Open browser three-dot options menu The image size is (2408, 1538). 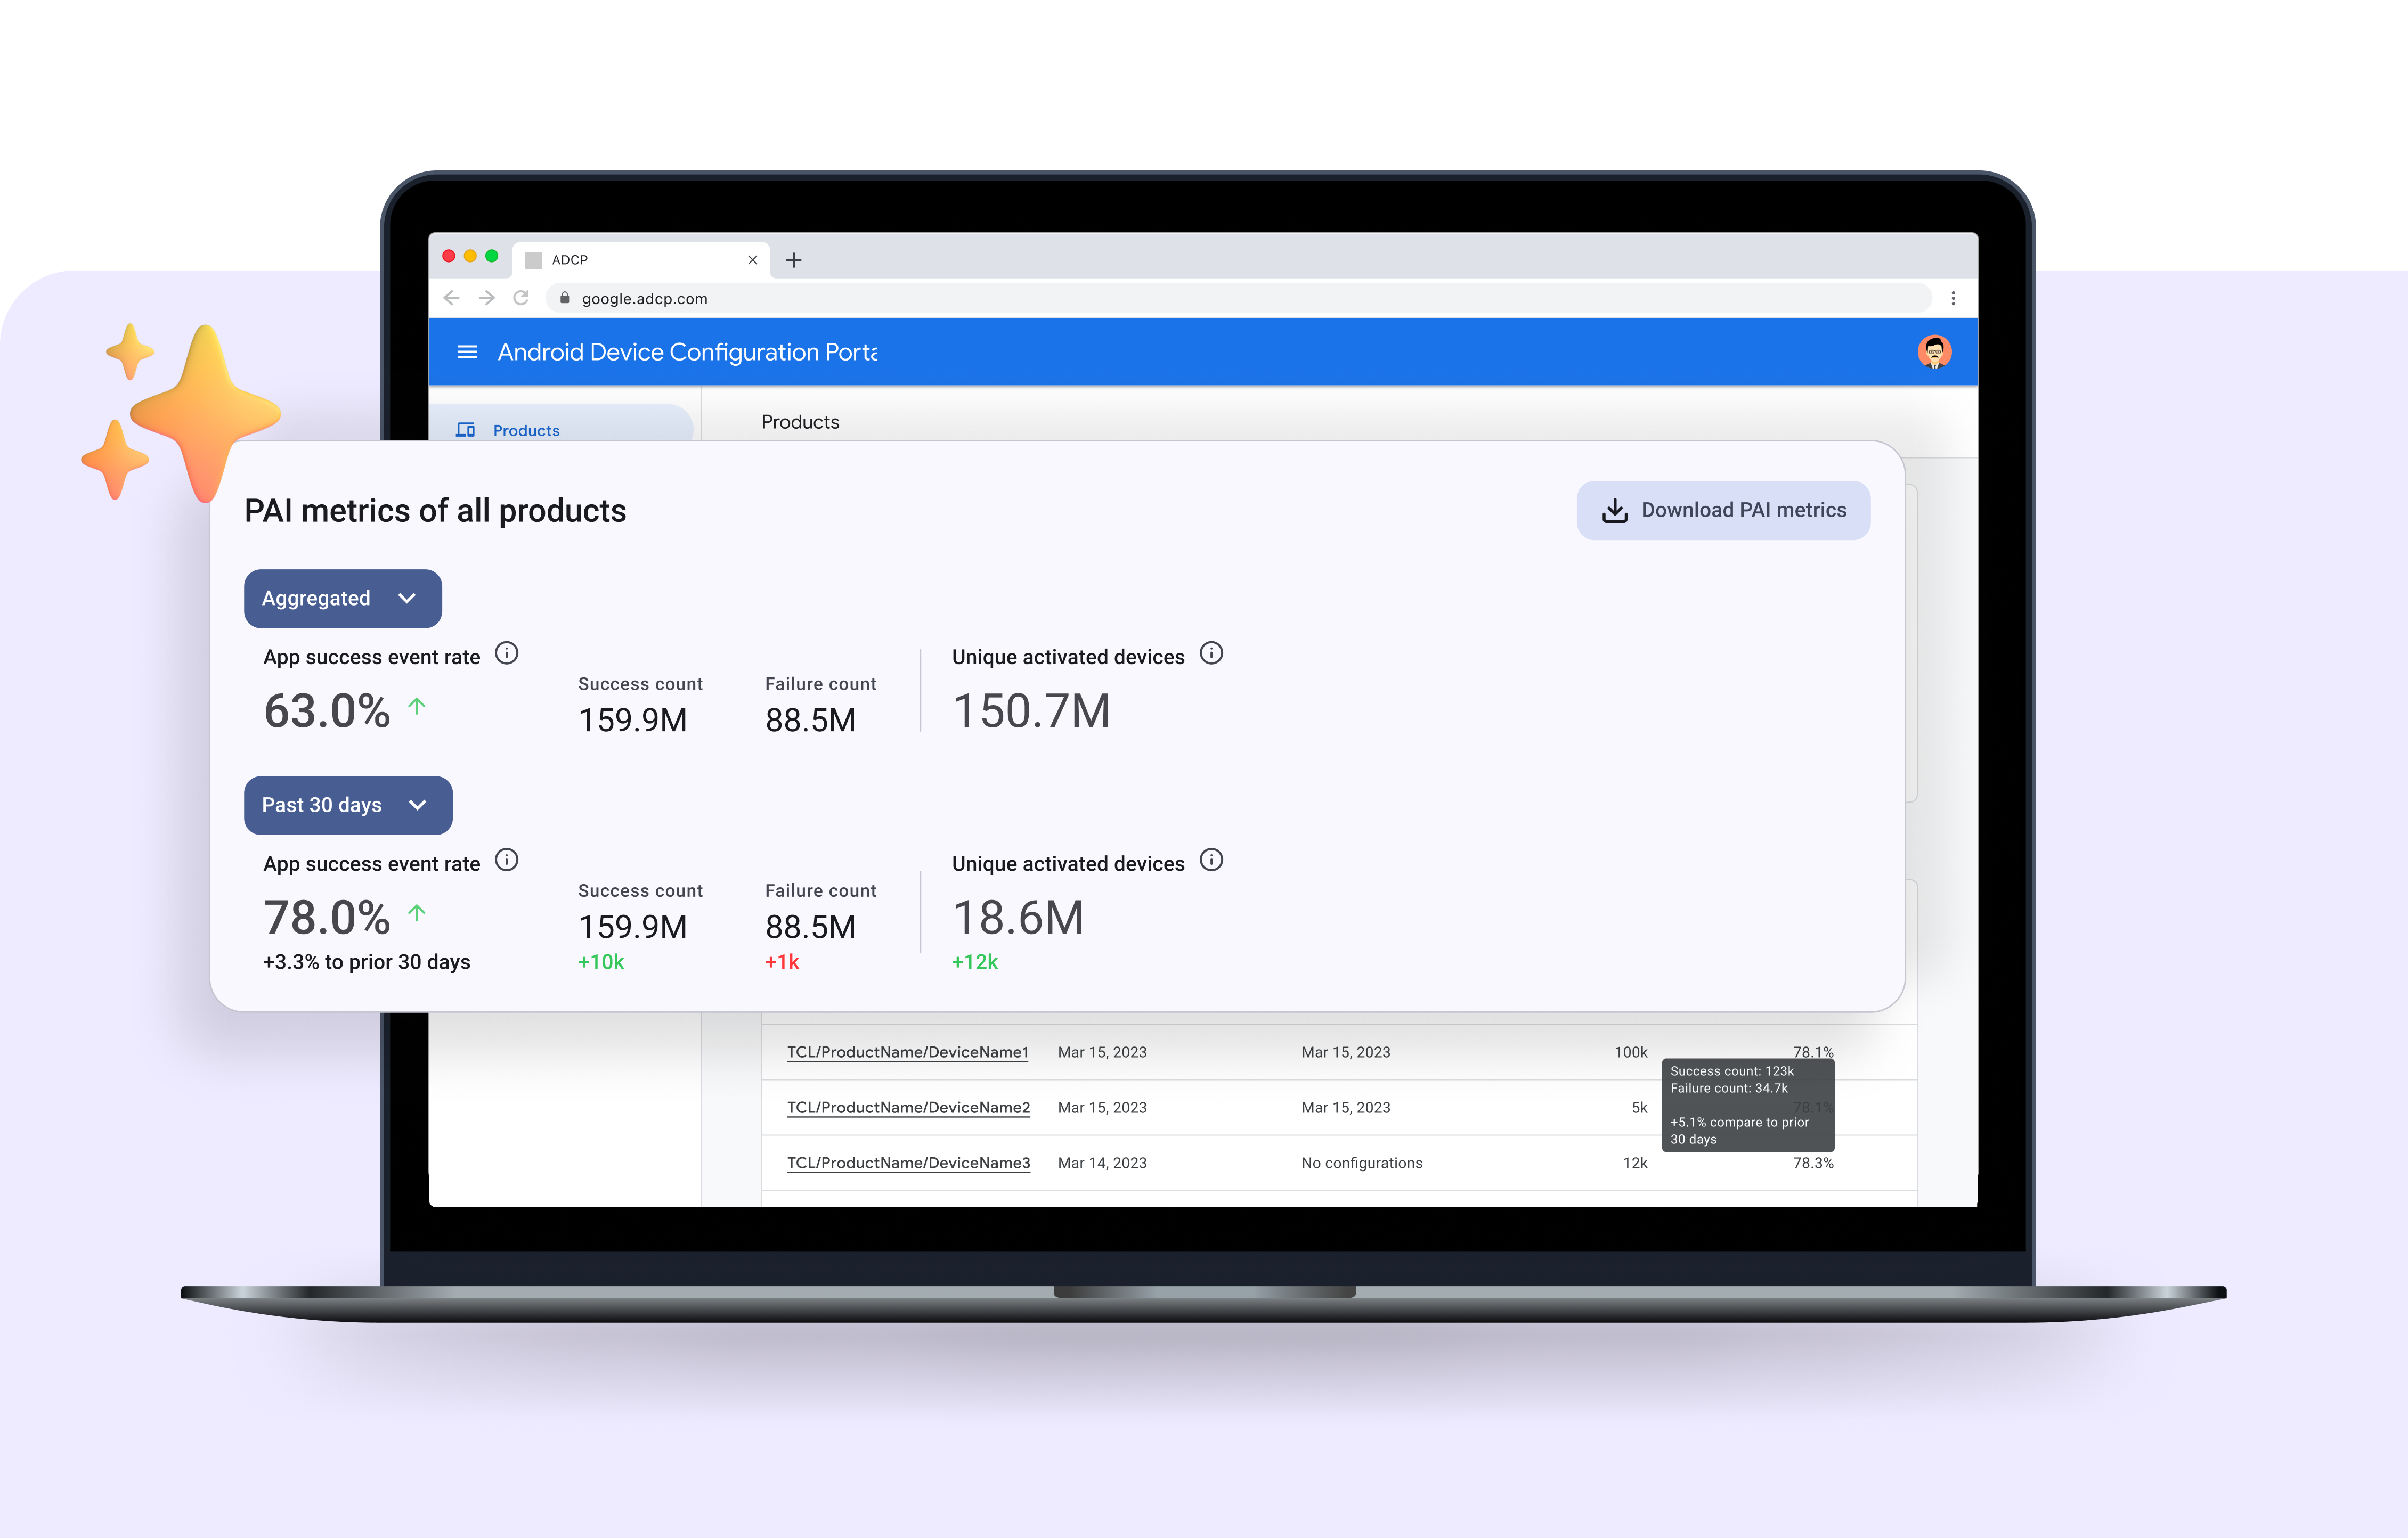coord(1953,298)
